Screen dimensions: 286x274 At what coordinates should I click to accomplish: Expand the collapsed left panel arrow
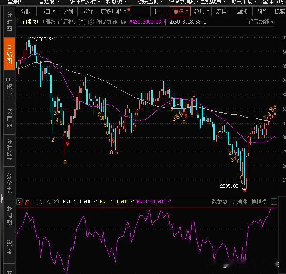[2, 198]
